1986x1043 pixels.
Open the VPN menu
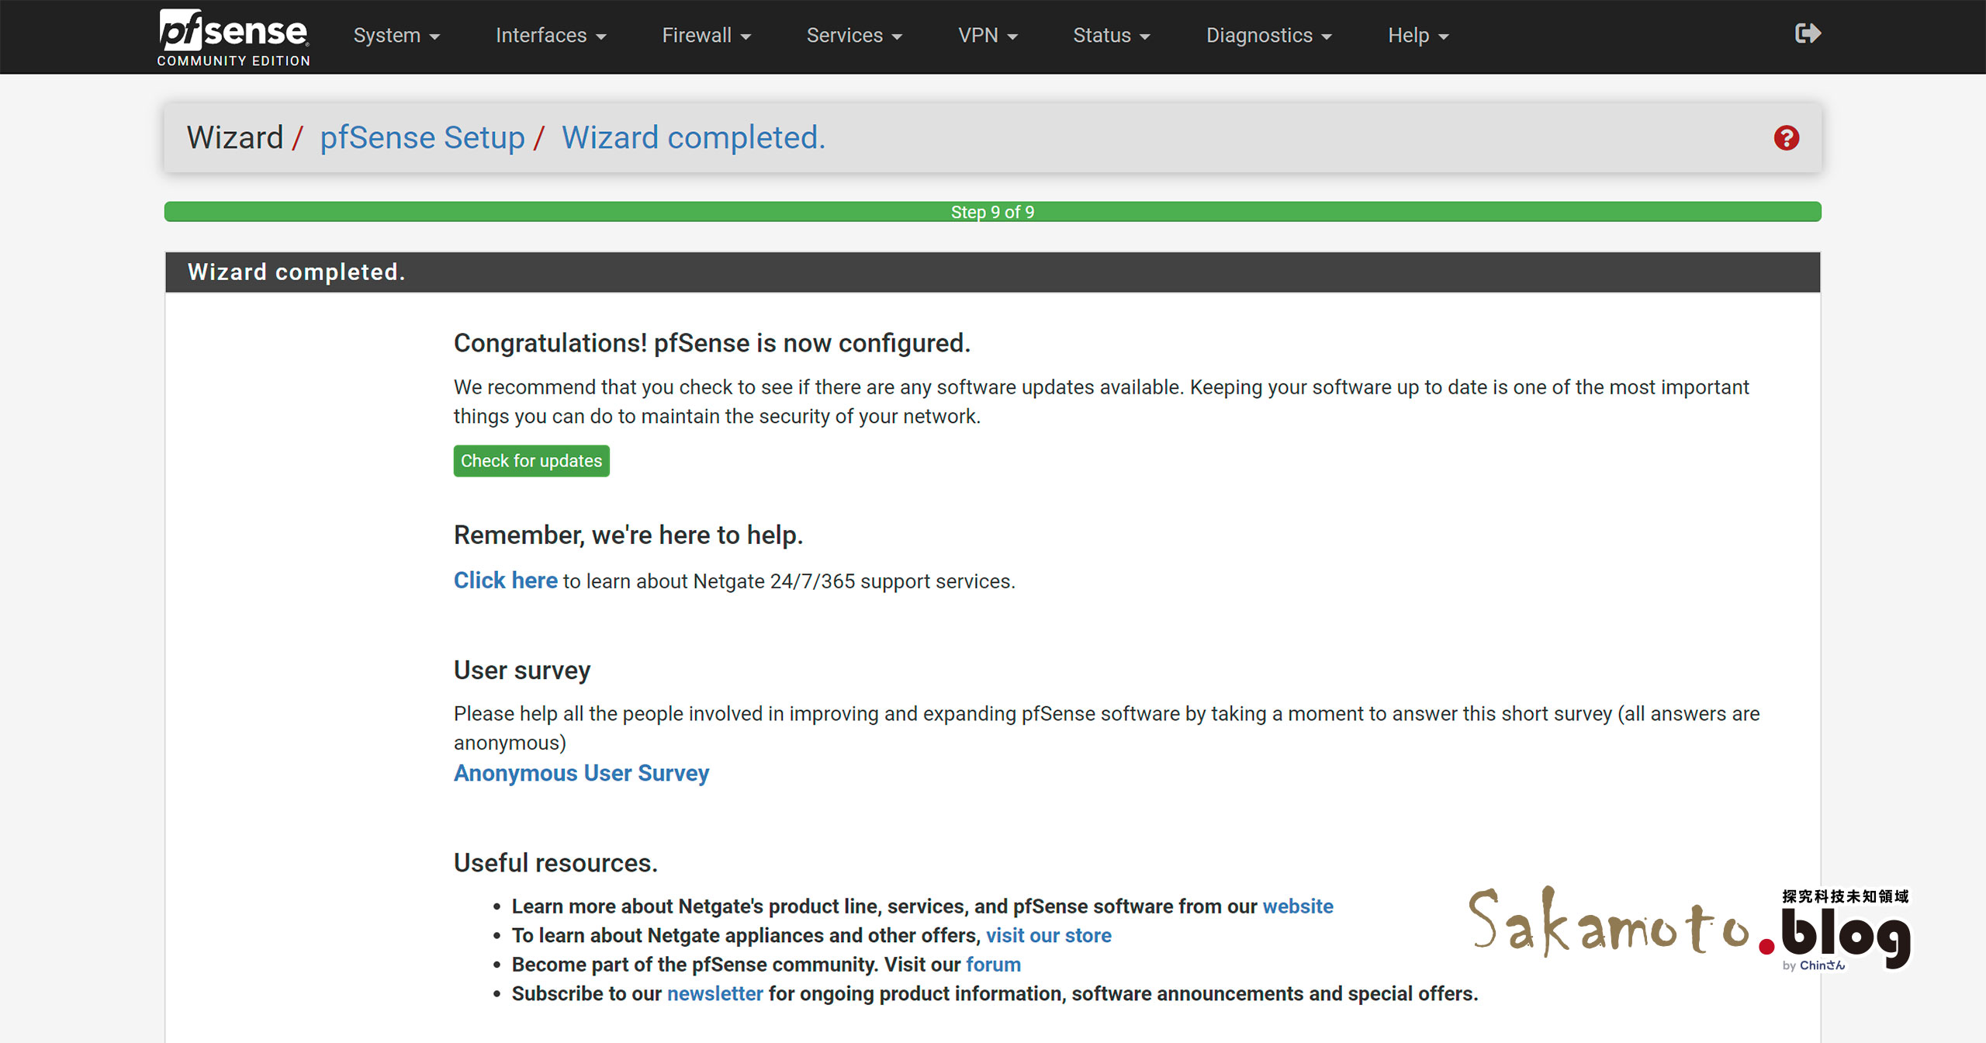click(988, 36)
